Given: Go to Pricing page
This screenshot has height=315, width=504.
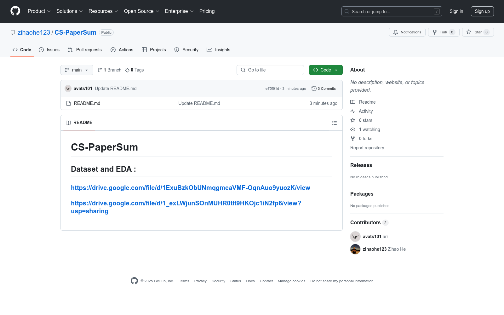Looking at the screenshot, I should (x=207, y=11).
